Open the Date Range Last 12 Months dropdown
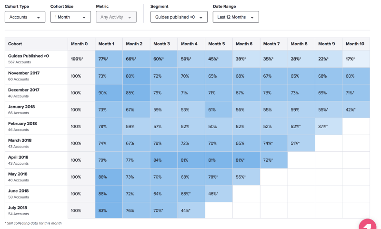 click(x=236, y=17)
